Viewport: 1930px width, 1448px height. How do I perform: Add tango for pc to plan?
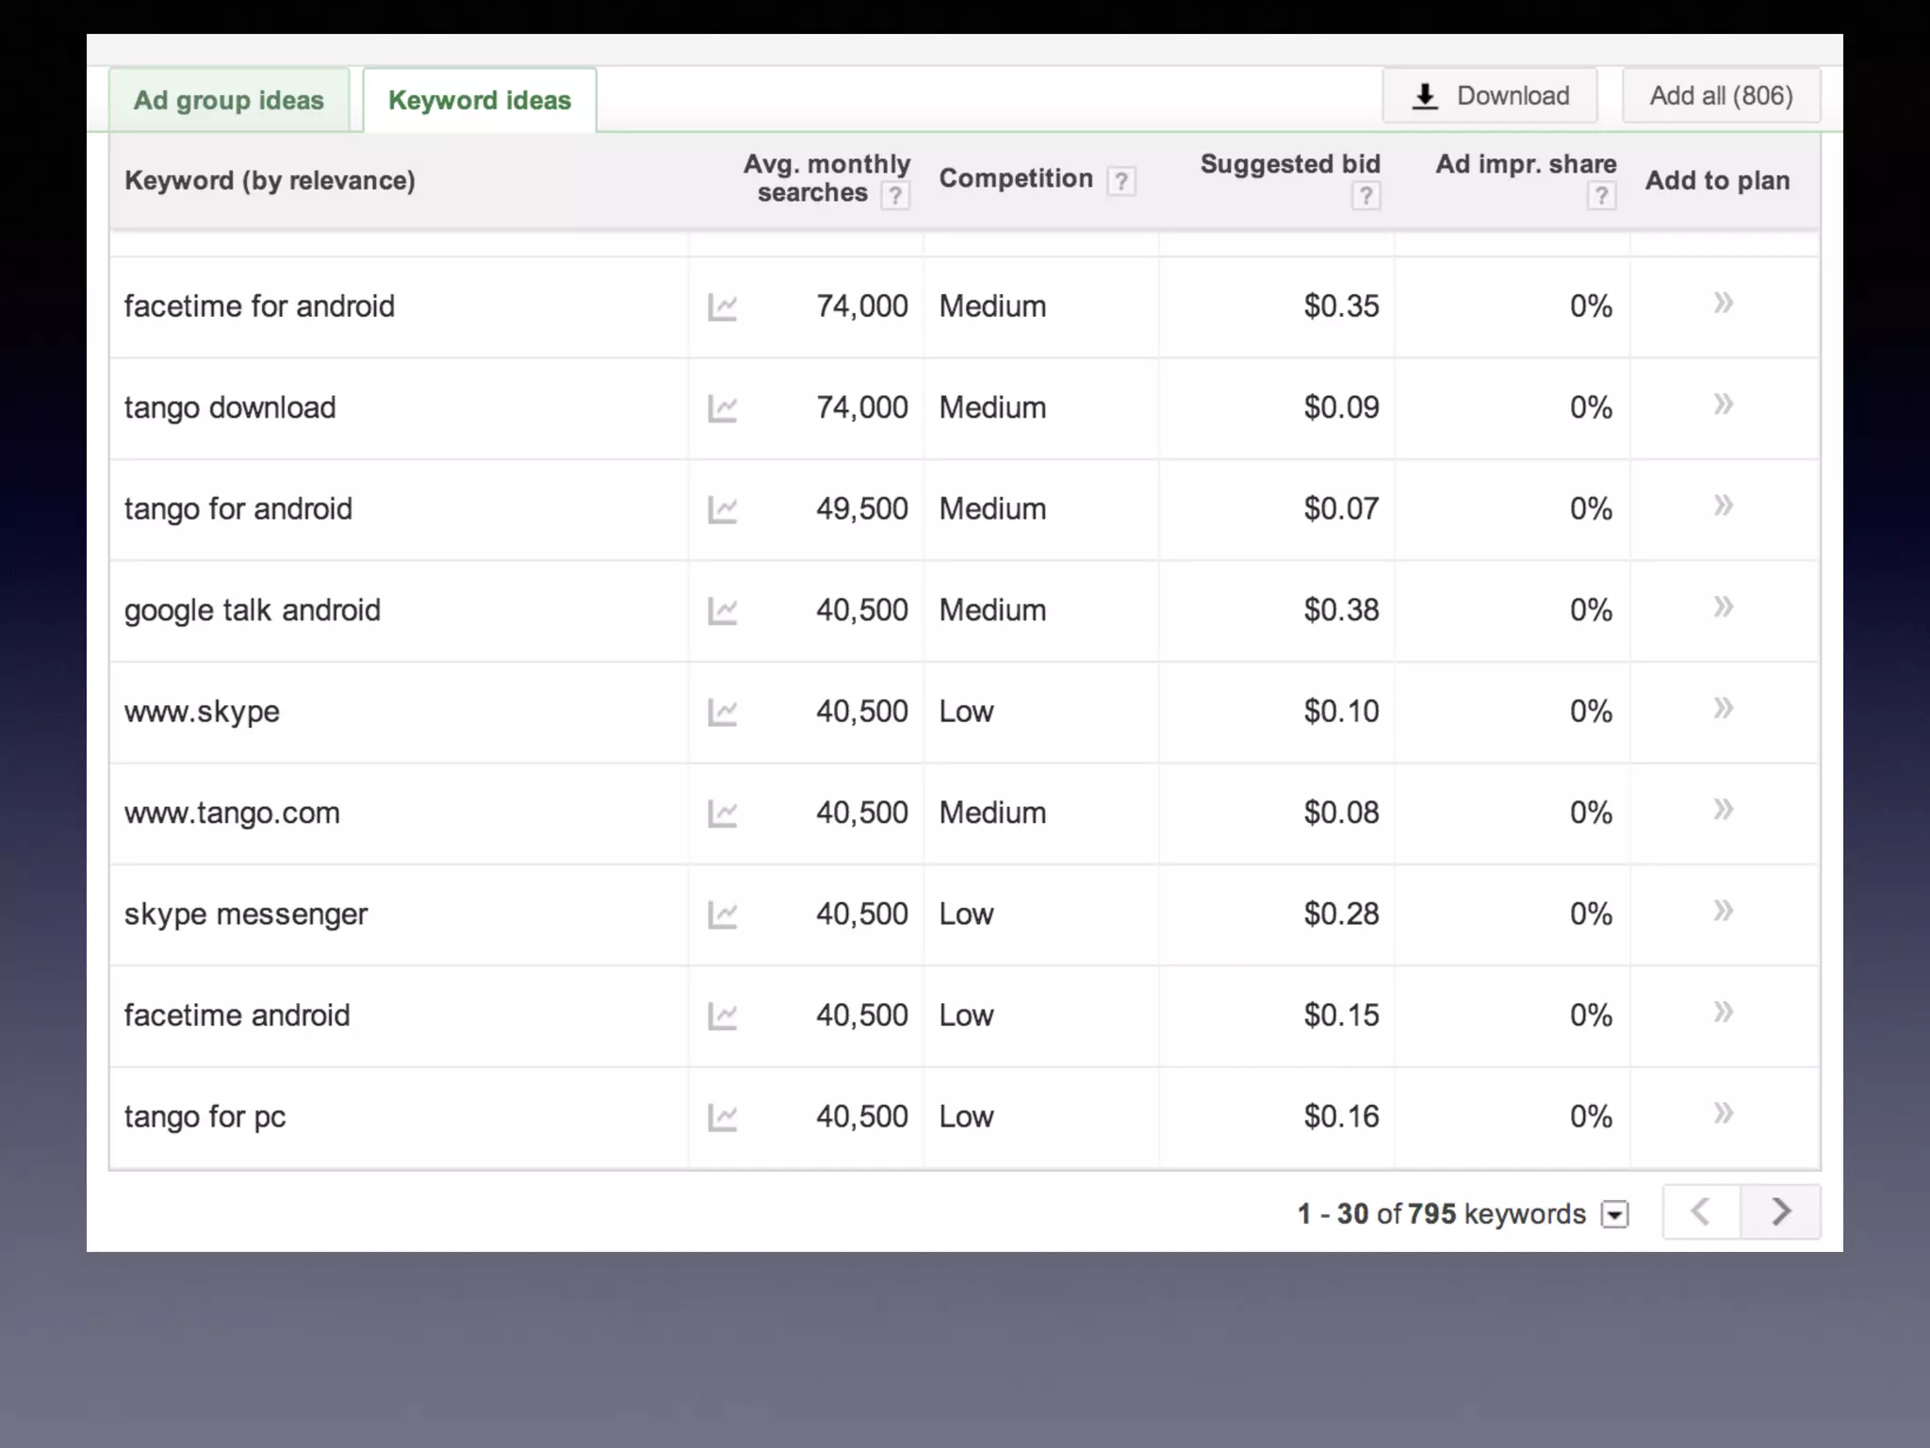tap(1723, 1114)
